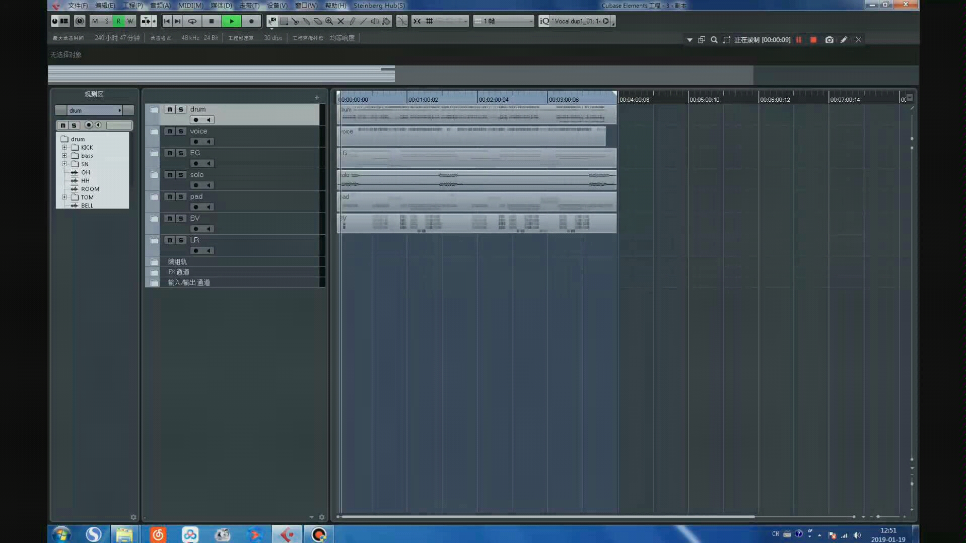The height and width of the screenshot is (543, 966).
Task: Toggle global Solo S button in toolbar
Action: 107,21
